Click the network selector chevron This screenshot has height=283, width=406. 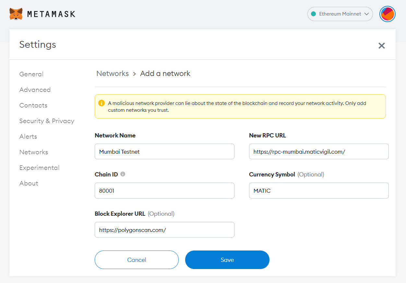[366, 14]
